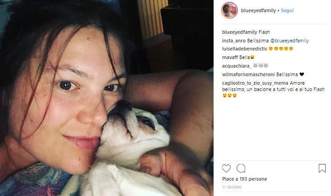331x196 pixels.
Task: Open the 11 GIUGNO post date link
Action: [232, 187]
